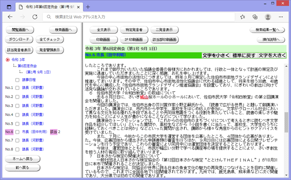Open the user profile avatar

(x=268, y=17)
